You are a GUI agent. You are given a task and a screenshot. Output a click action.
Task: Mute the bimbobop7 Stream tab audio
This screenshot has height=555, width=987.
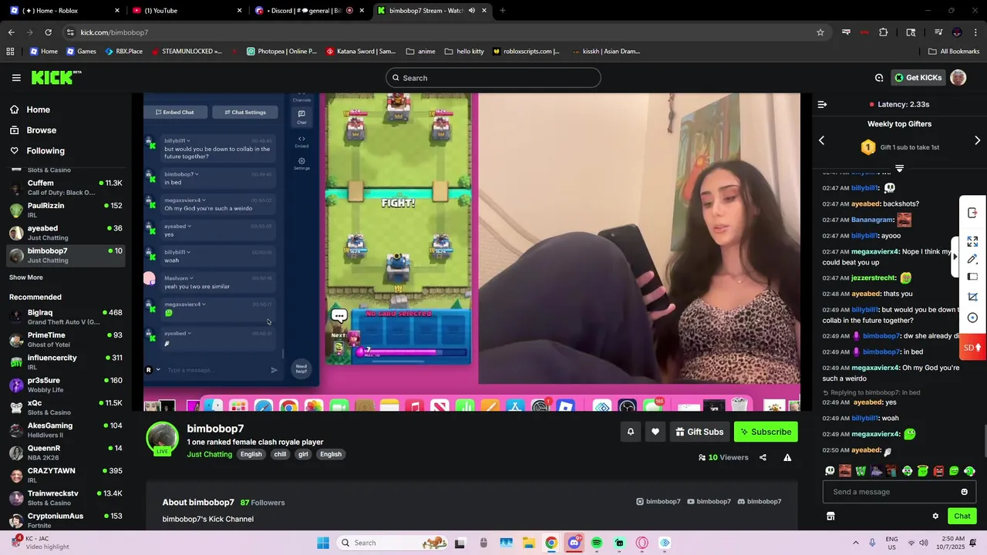(471, 11)
